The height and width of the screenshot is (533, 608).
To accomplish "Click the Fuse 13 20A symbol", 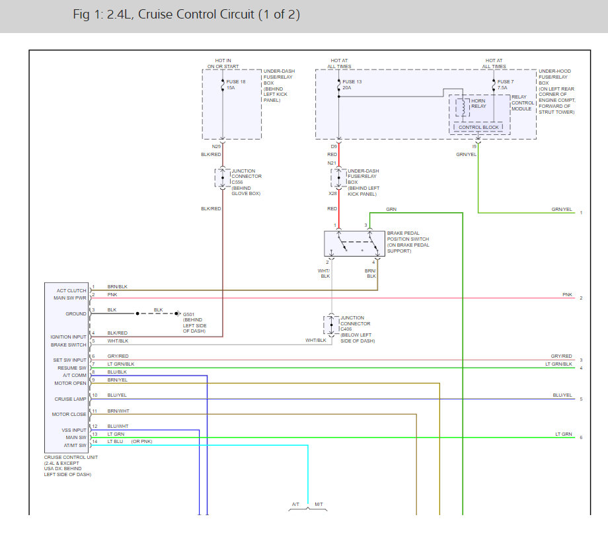I will (338, 85).
